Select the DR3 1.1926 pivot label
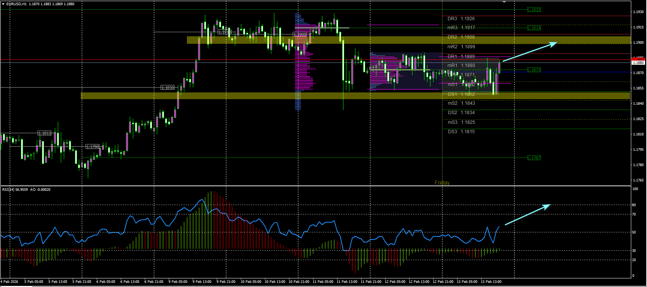This screenshot has width=647, height=287. tap(461, 19)
